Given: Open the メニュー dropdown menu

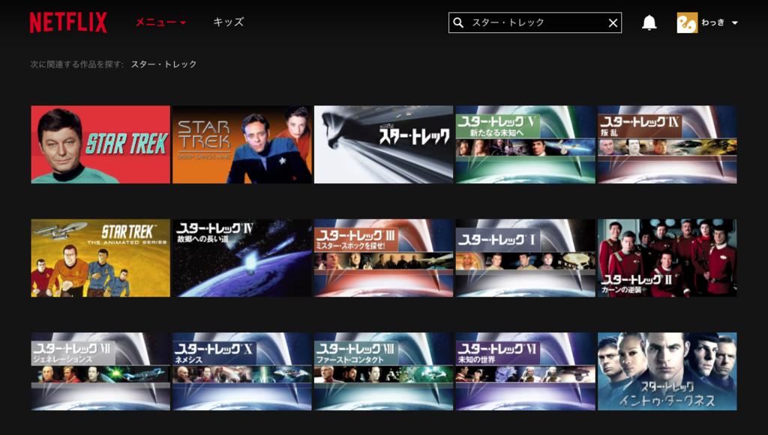Looking at the screenshot, I should click(160, 22).
